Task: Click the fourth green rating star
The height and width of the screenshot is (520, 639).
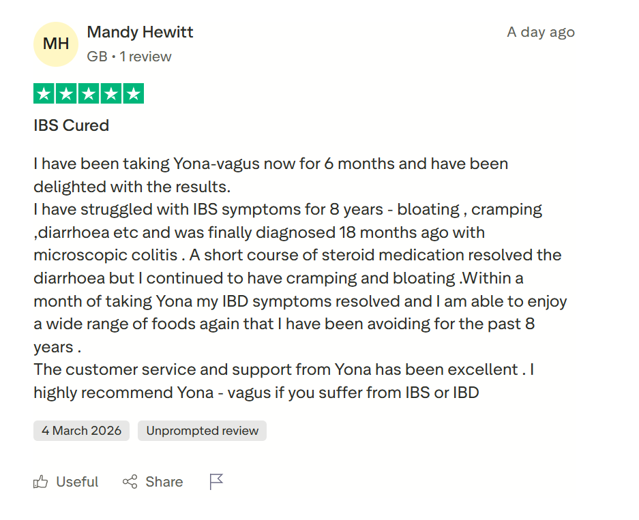Action: pos(110,94)
